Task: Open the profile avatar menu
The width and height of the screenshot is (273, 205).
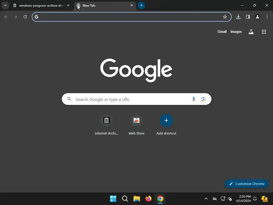Action: [x=258, y=17]
